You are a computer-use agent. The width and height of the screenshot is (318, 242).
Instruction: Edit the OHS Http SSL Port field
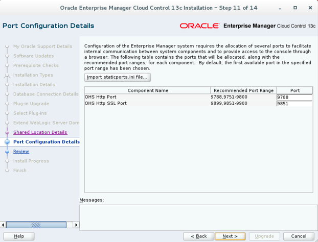click(x=294, y=104)
